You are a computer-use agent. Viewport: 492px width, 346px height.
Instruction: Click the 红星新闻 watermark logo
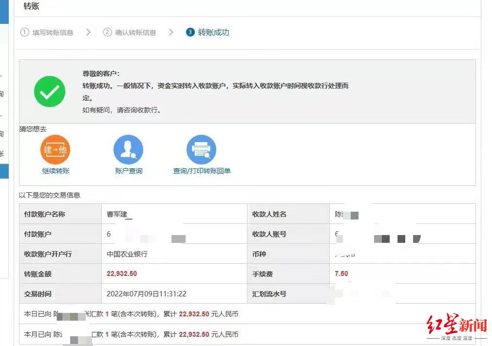tap(457, 327)
